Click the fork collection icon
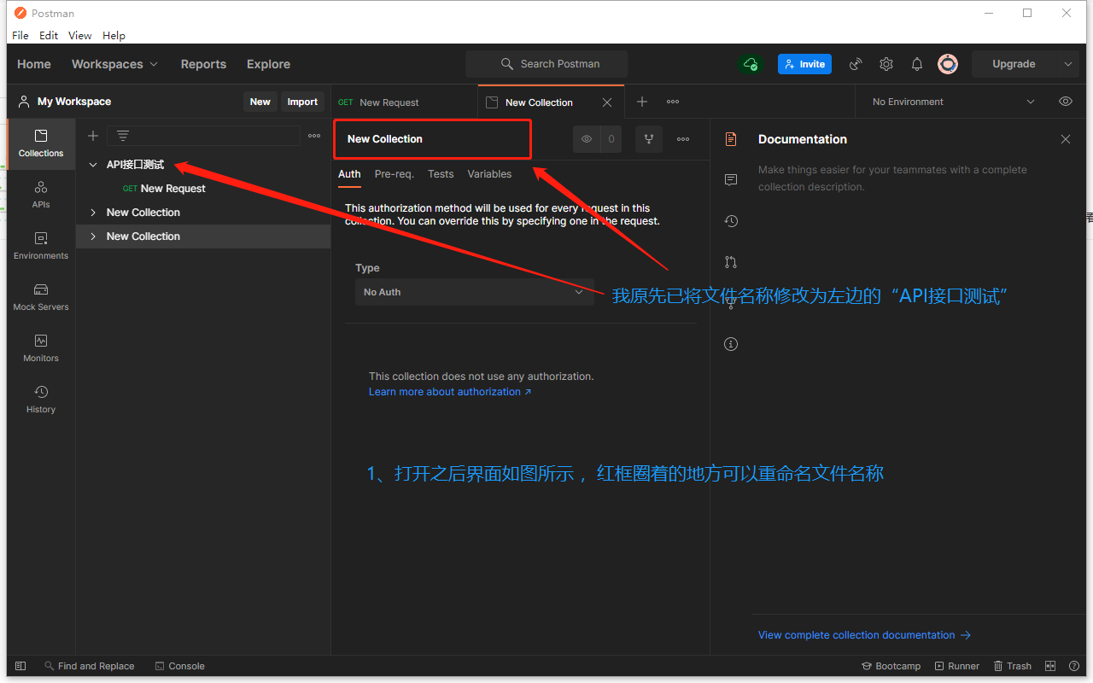Image resolution: width=1093 pixels, height=683 pixels. pyautogui.click(x=649, y=139)
